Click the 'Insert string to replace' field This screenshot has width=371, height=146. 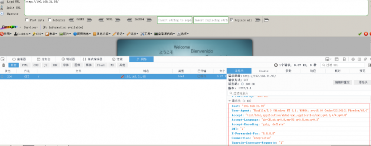[x=175, y=20]
